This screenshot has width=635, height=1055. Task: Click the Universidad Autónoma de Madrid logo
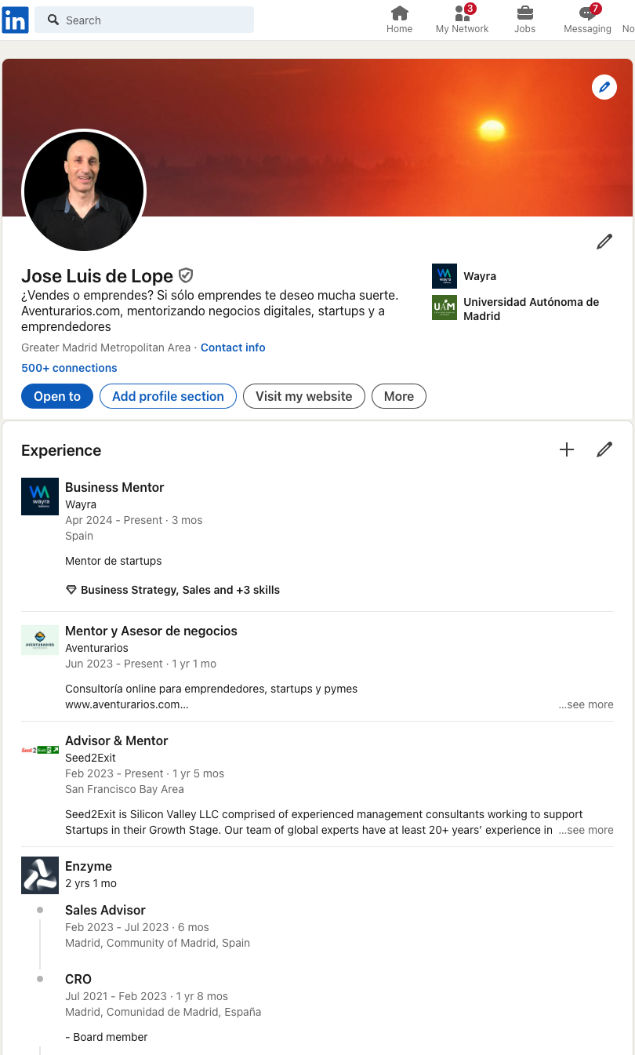444,307
